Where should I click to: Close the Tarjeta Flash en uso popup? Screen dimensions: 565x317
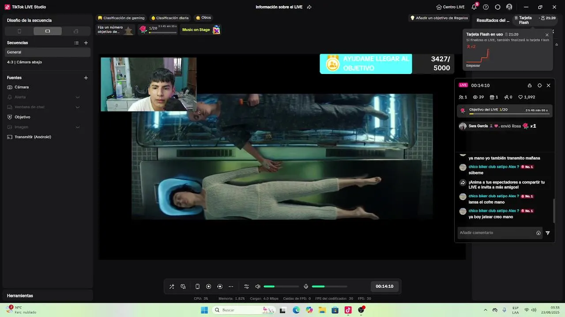click(547, 35)
